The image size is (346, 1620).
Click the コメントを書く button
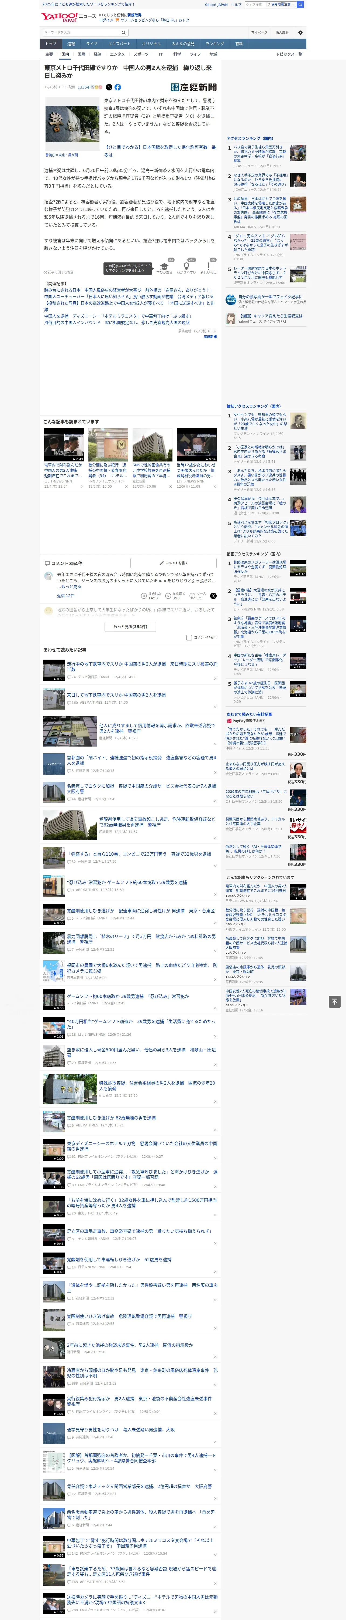point(174,563)
